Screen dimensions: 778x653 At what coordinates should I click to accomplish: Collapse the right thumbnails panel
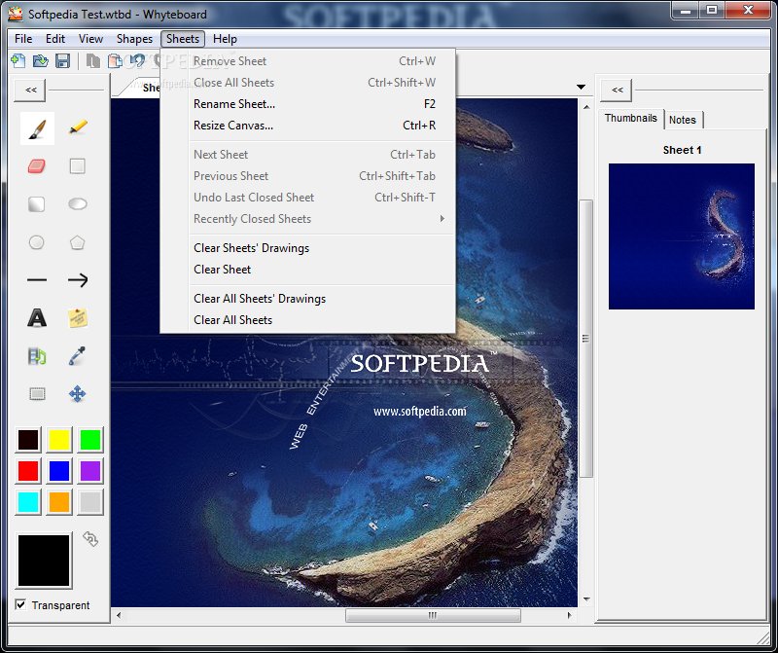point(617,90)
